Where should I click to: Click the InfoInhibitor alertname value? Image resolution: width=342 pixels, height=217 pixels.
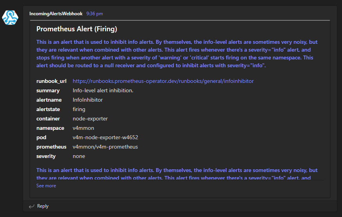click(x=88, y=100)
